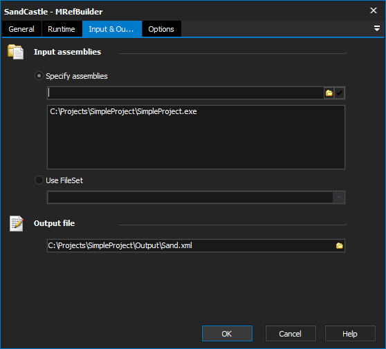The width and height of the screenshot is (386, 349).
Task: Select the Specify assemblies radio button
Action: click(x=39, y=76)
